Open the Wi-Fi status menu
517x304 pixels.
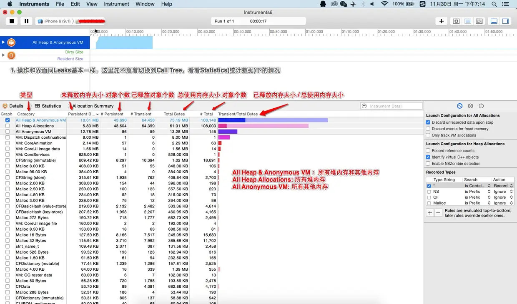pos(384,4)
